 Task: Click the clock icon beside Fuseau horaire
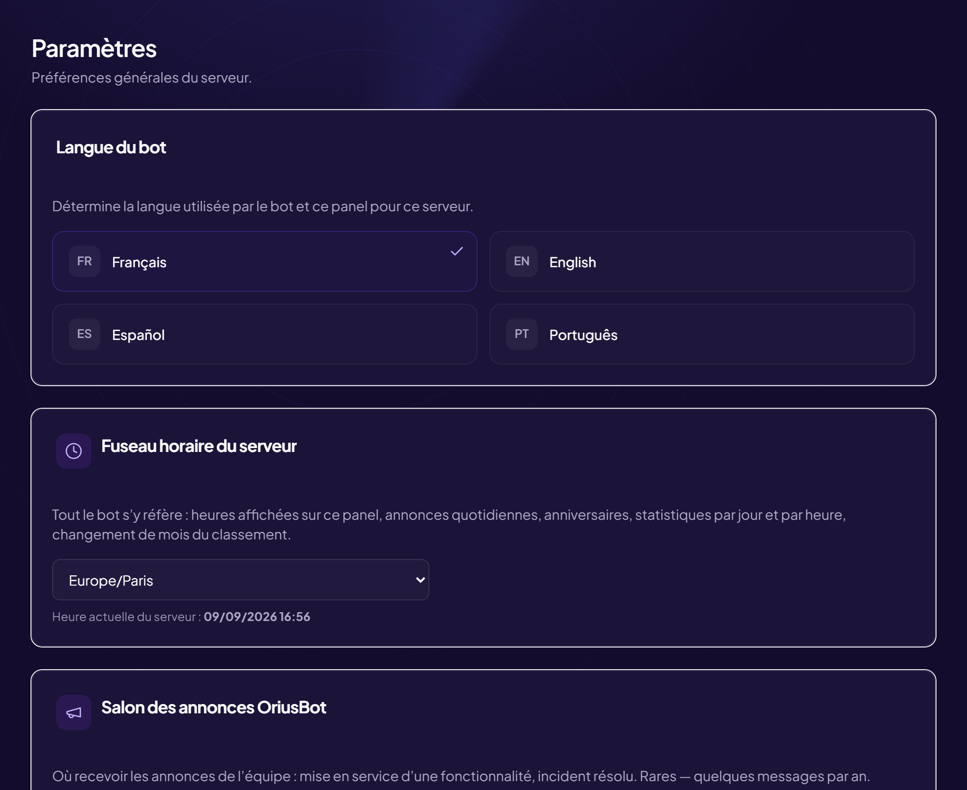(74, 451)
